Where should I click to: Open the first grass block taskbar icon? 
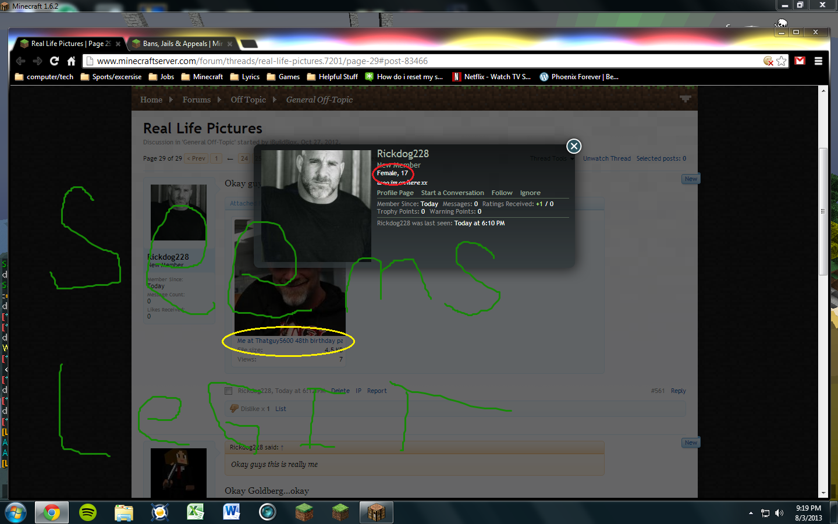point(304,512)
